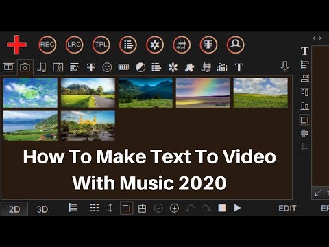Click the align right edges icon
The image size is (329, 247).
point(305,78)
